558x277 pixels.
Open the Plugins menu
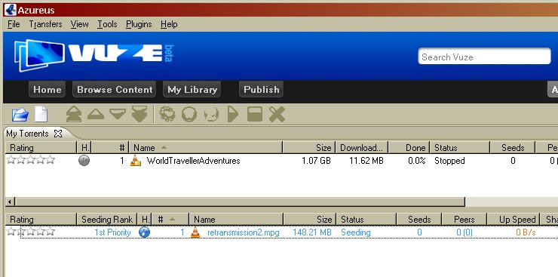139,24
